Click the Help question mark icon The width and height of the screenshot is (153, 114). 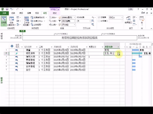138,9
